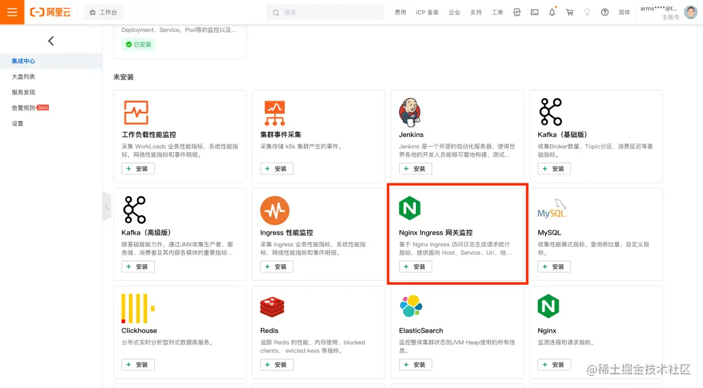Open the user avatar account menu
Image resolution: width=703 pixels, height=388 pixels.
pyautogui.click(x=691, y=12)
